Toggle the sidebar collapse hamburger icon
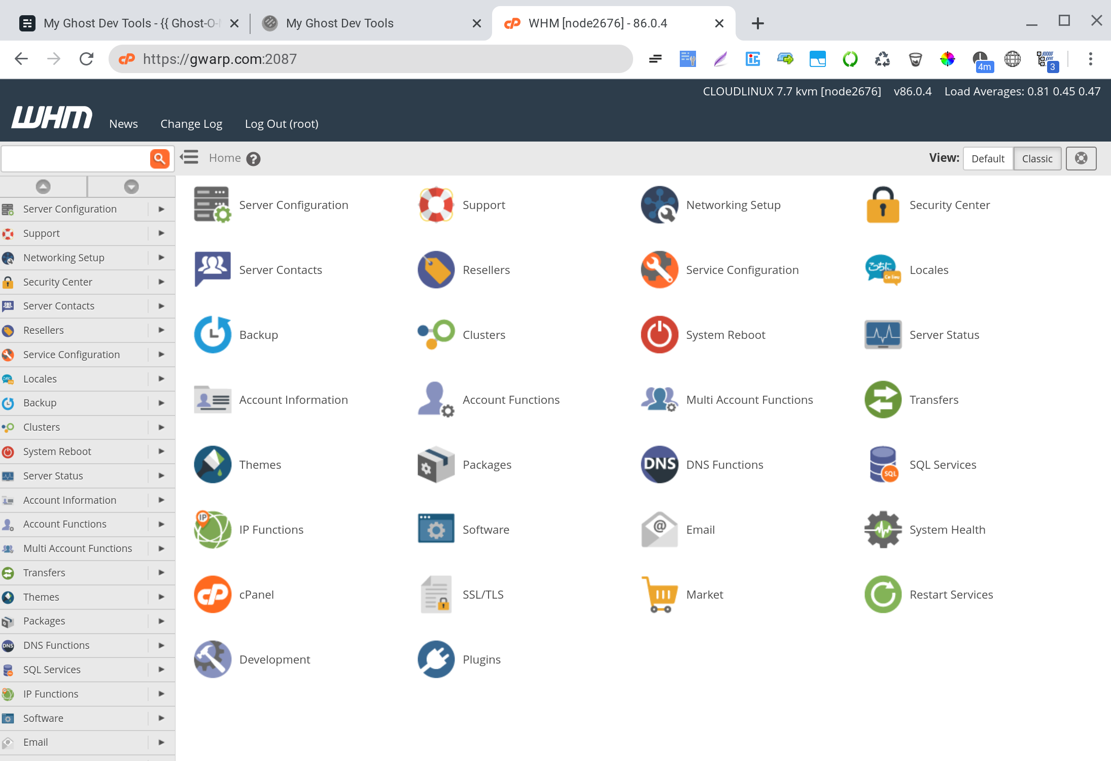Image resolution: width=1111 pixels, height=761 pixels. 189,158
